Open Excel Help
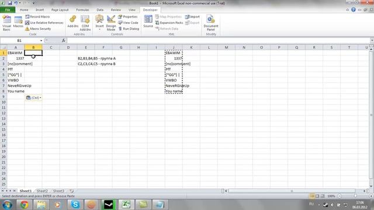374x210 pixels. point(353,10)
